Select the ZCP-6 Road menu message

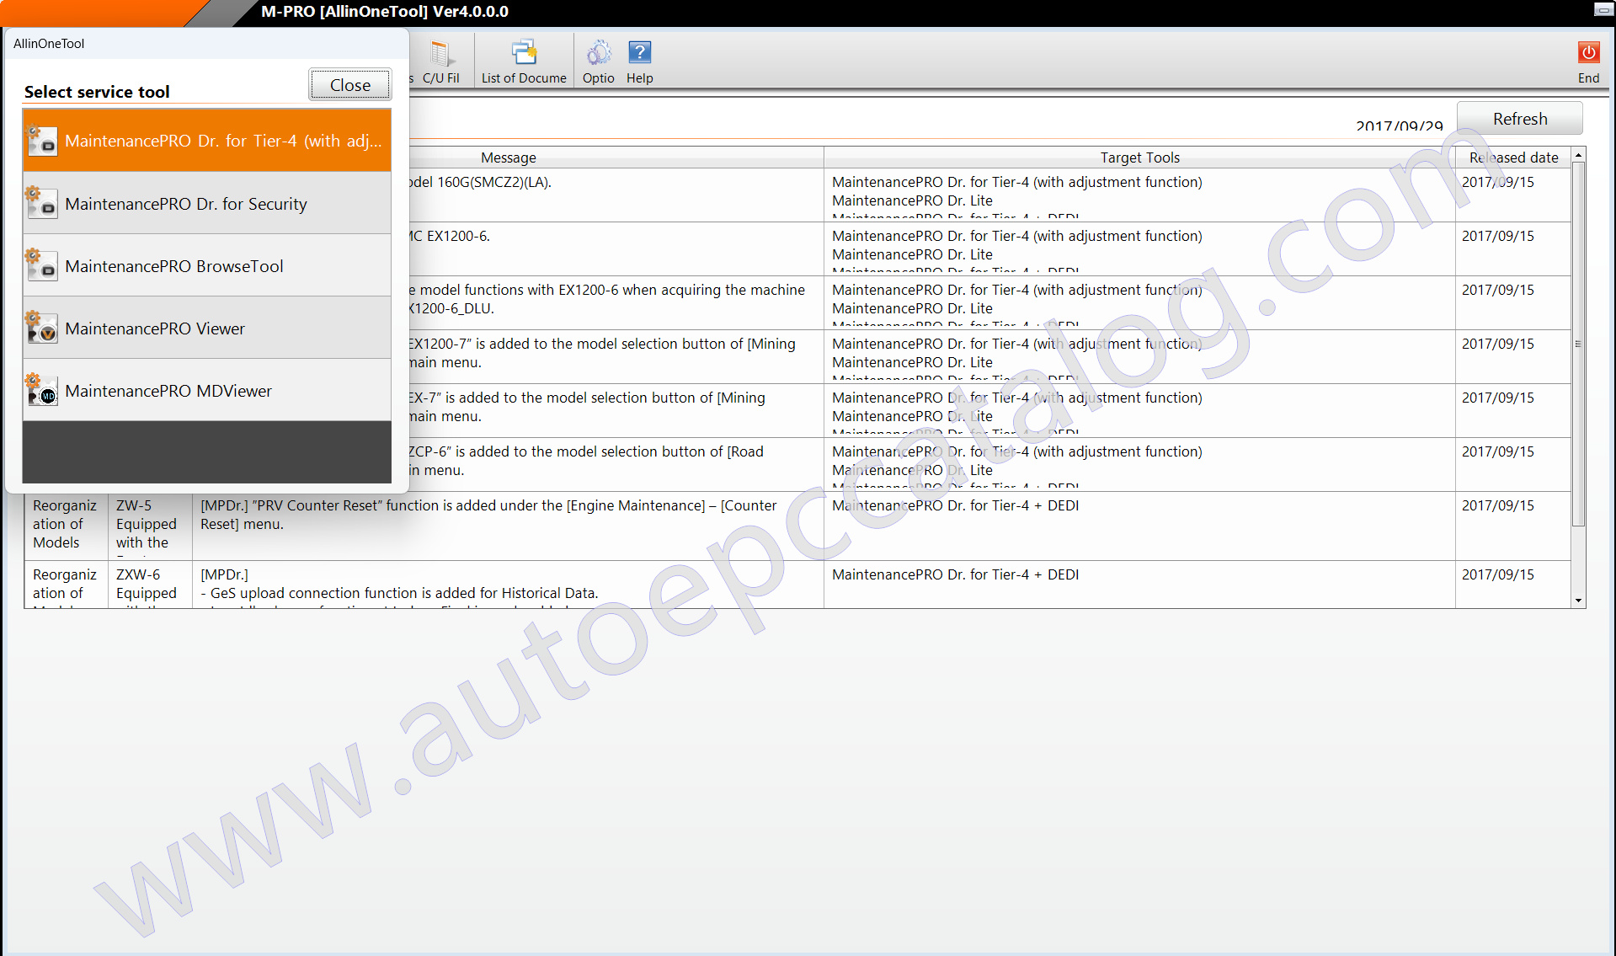tap(616, 464)
